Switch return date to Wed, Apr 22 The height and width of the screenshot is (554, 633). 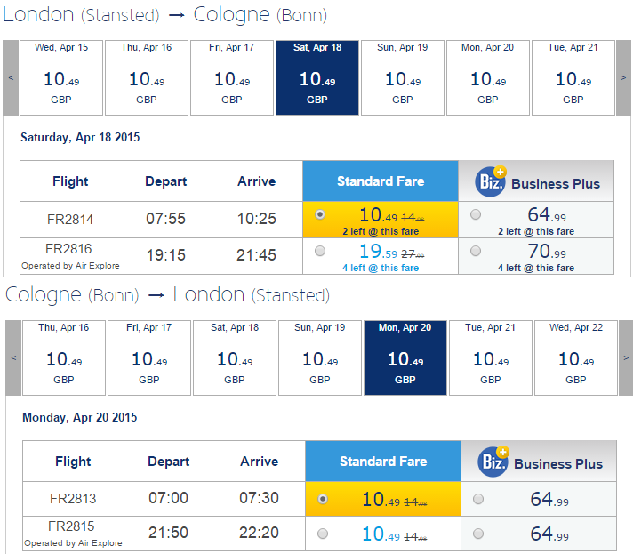coord(576,357)
